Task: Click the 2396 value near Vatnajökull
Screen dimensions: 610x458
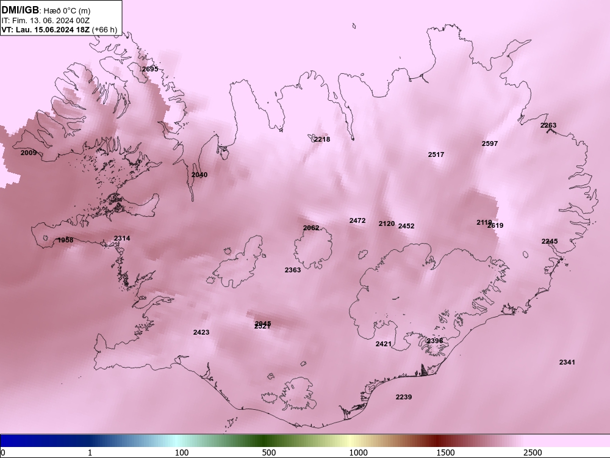Action: click(435, 341)
